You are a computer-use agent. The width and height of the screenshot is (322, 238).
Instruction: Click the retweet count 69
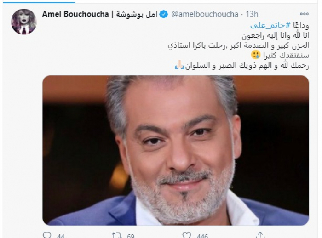131,236
